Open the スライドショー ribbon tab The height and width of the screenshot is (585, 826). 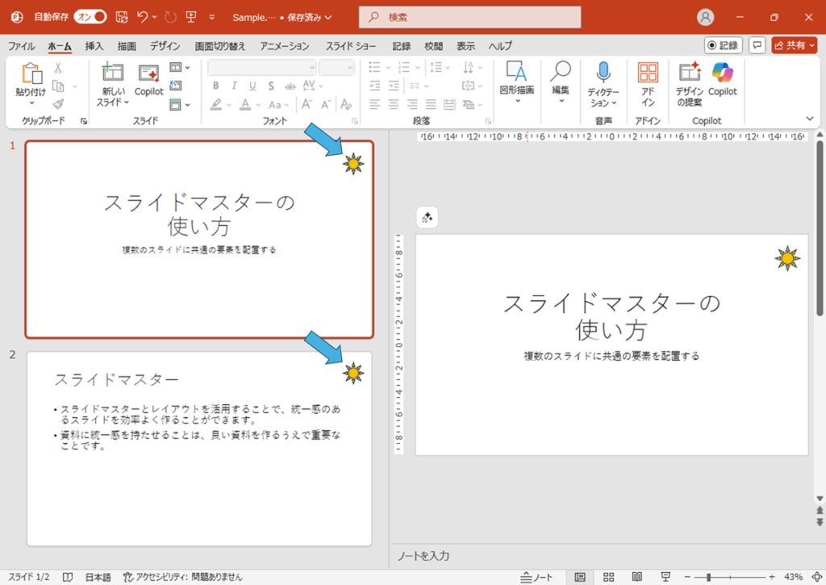[350, 46]
